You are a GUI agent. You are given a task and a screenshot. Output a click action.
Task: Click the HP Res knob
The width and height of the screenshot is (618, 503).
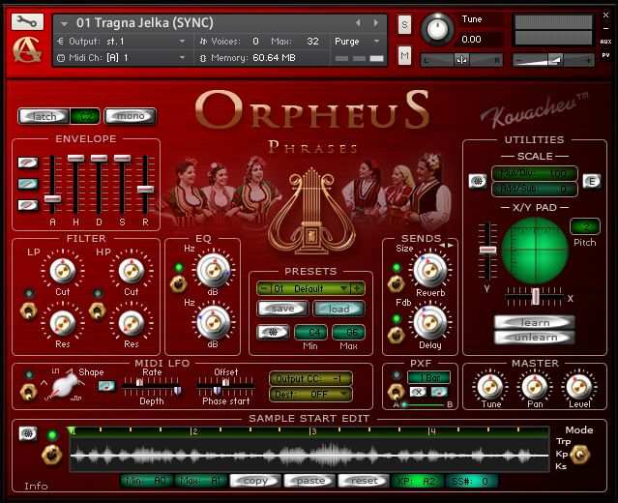tap(132, 323)
